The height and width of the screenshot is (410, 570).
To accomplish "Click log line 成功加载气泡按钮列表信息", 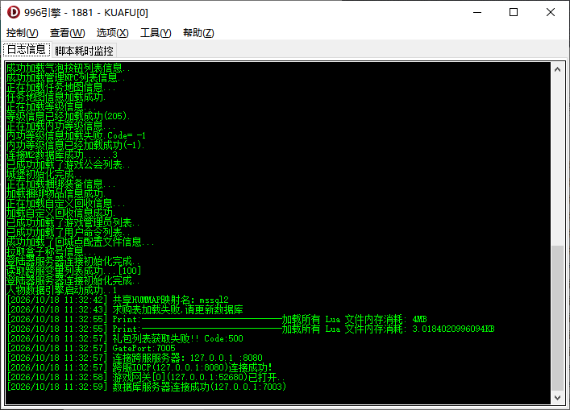I will [69, 68].
